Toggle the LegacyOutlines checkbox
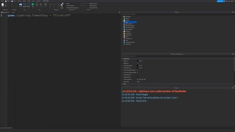 tap(138, 77)
